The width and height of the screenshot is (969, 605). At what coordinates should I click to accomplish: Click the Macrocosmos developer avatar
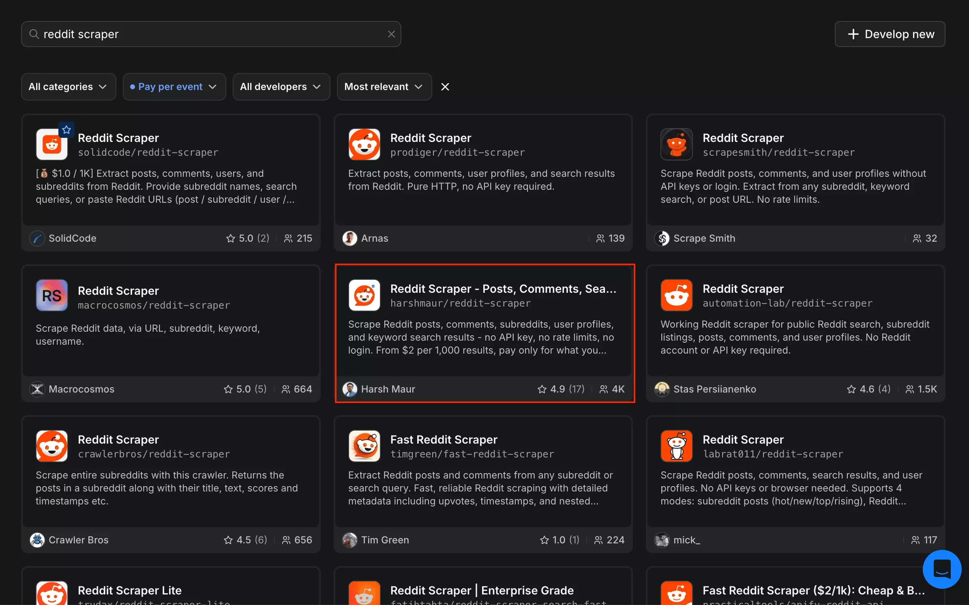coord(37,389)
